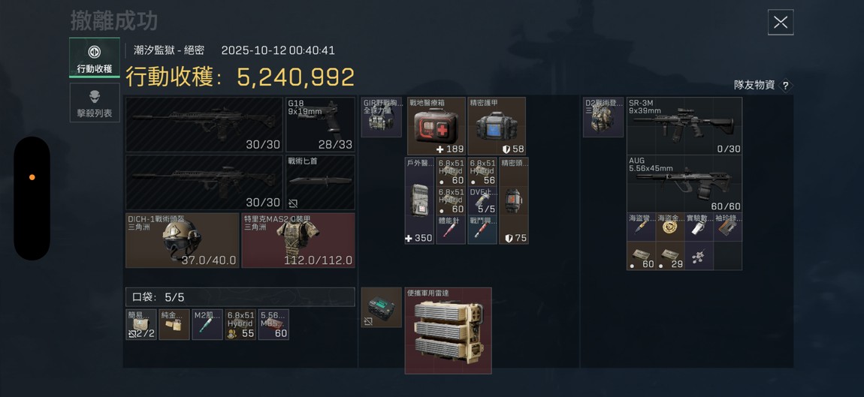Select the MAS2.0 armor vest
Screen dimensions: 864x397
pos(298,240)
